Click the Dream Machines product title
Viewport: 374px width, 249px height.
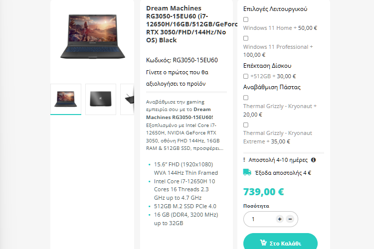pos(191,24)
